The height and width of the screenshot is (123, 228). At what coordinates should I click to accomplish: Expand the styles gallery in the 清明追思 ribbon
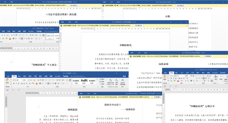click(x=97, y=84)
